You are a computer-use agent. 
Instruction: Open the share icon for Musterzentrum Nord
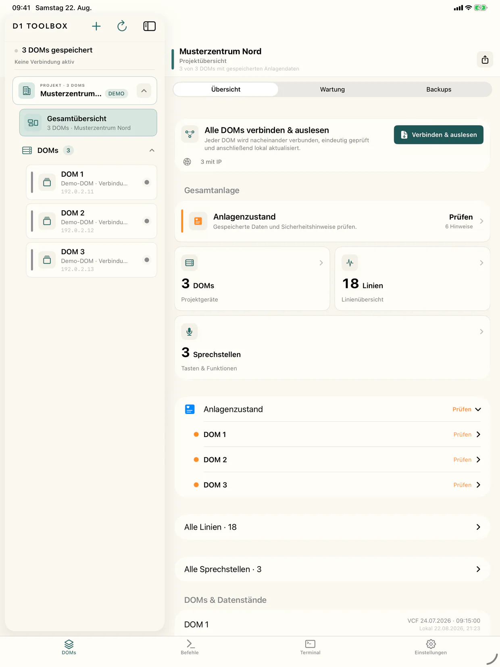pos(485,60)
